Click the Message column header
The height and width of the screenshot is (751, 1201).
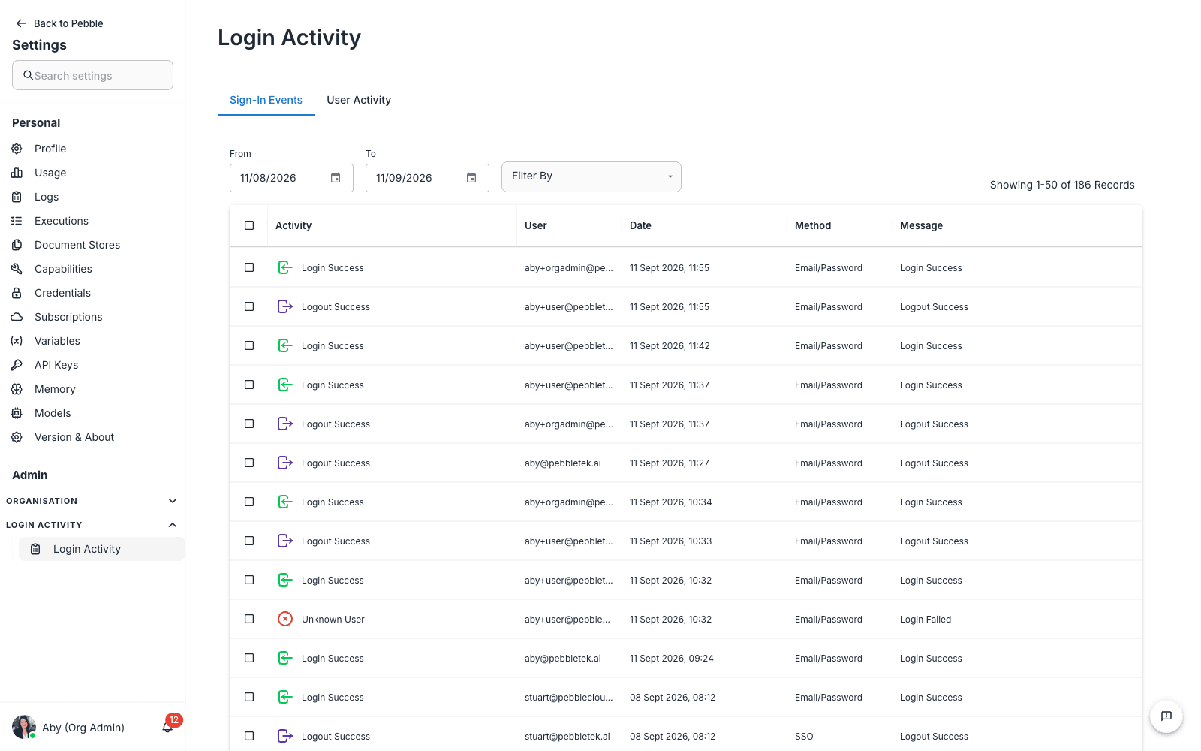[x=921, y=225]
